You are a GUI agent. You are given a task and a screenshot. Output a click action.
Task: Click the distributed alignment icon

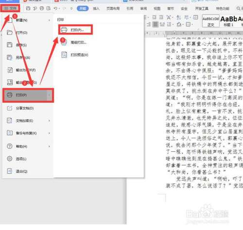[162, 24]
